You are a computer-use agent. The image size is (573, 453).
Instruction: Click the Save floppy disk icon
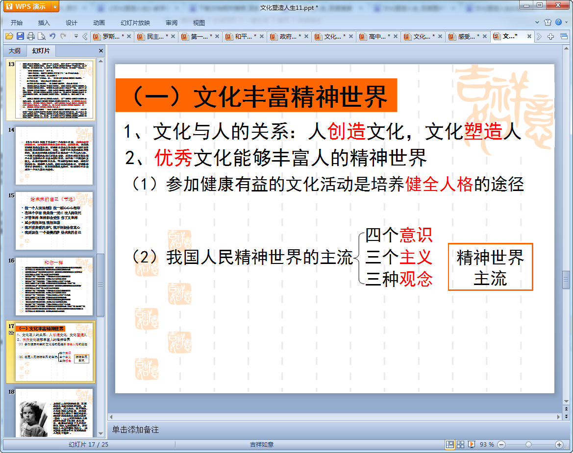pyautogui.click(x=20, y=36)
